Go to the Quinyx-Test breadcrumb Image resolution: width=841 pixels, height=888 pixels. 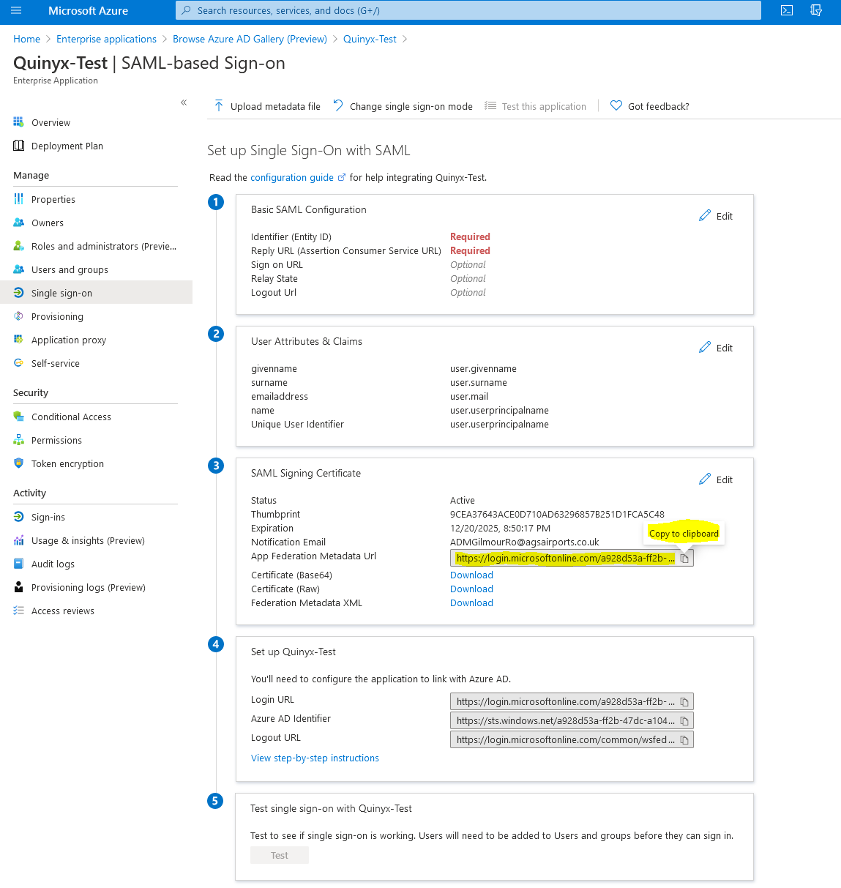[370, 39]
